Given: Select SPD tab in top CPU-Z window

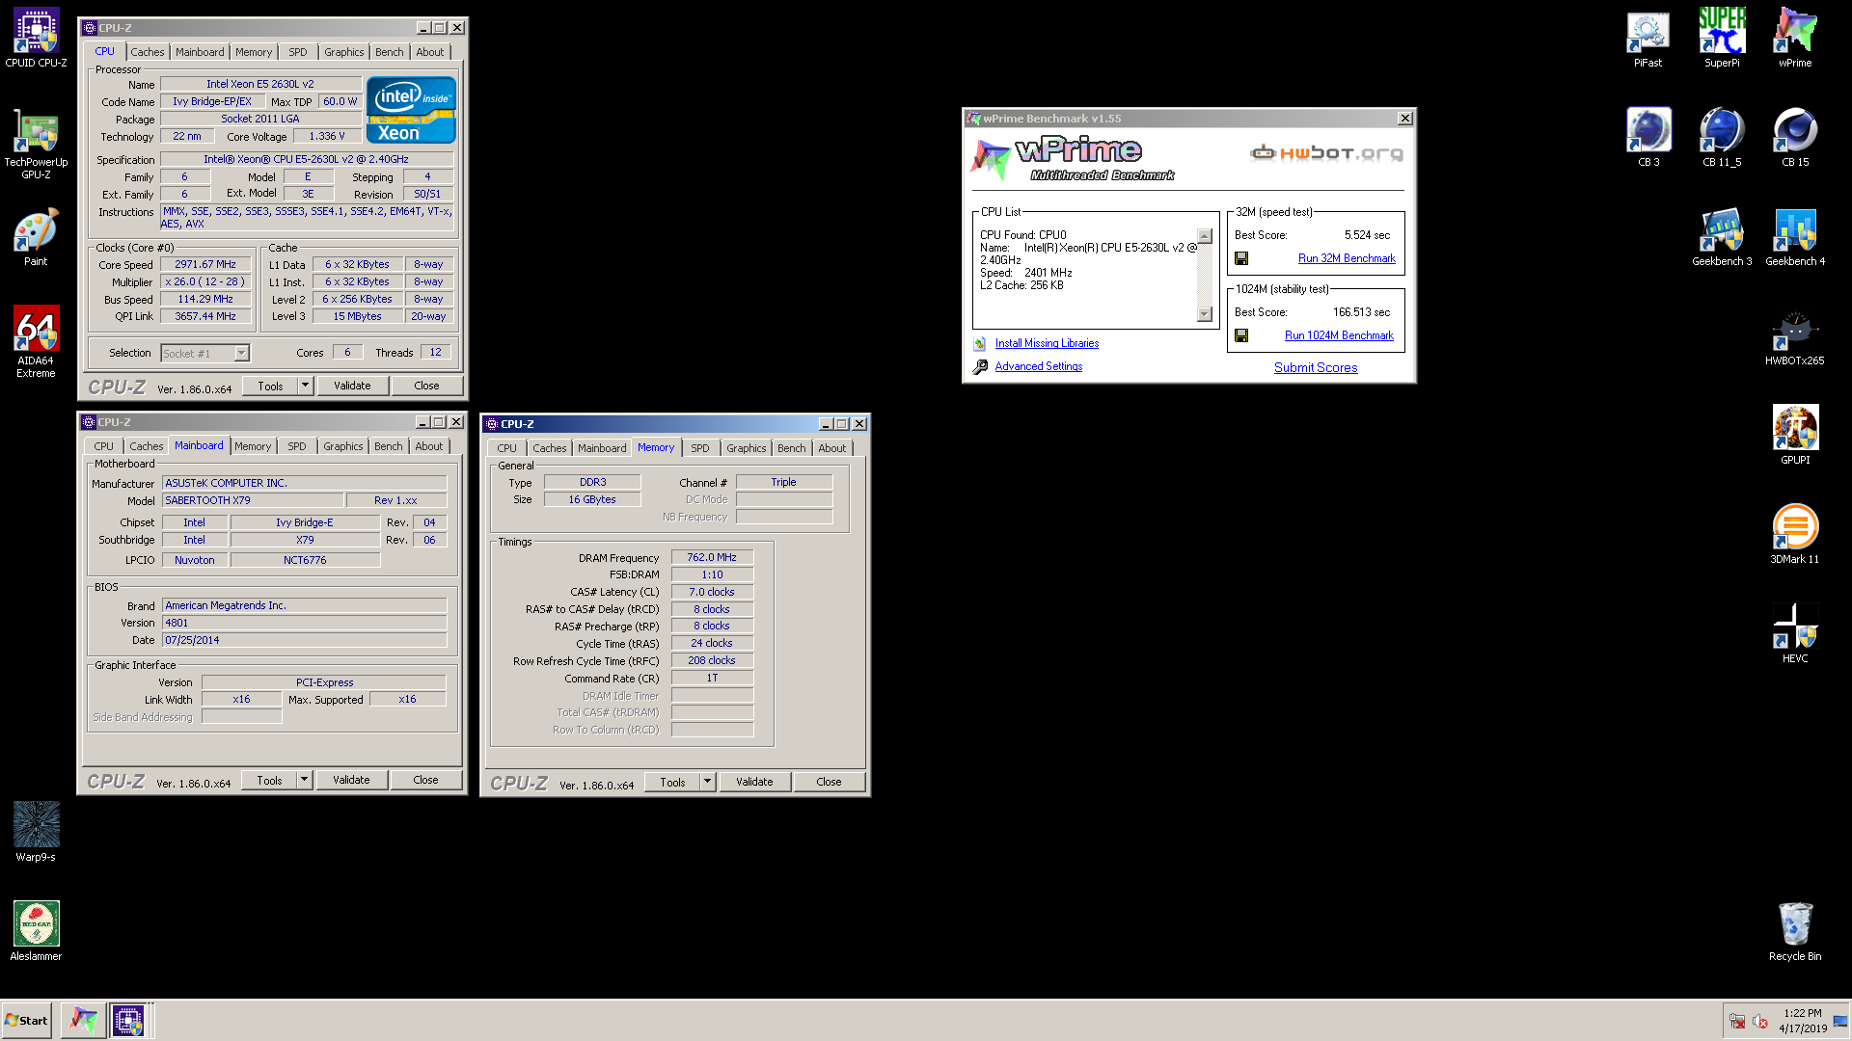Looking at the screenshot, I should tap(298, 52).
